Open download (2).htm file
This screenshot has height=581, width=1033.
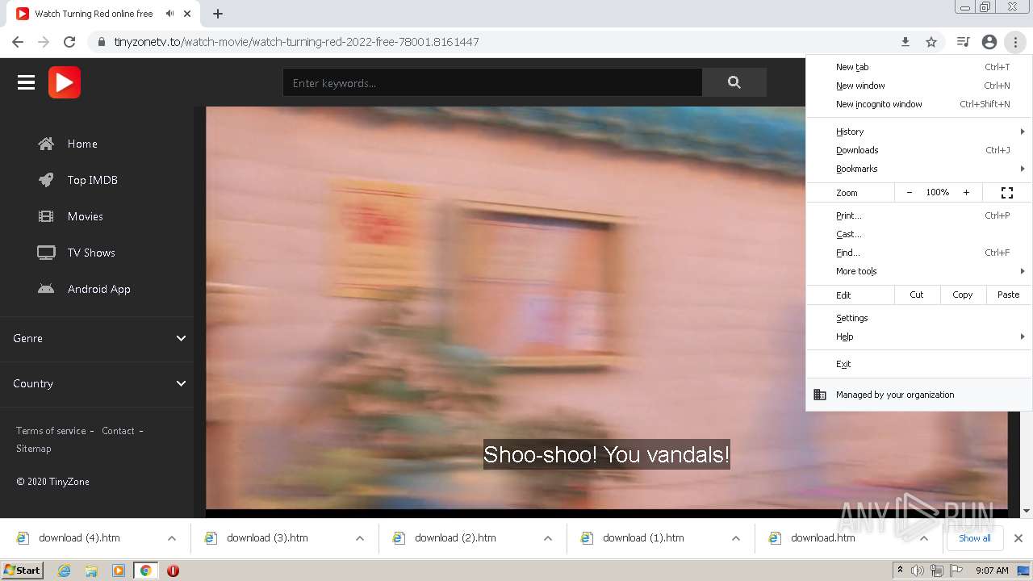tap(455, 538)
